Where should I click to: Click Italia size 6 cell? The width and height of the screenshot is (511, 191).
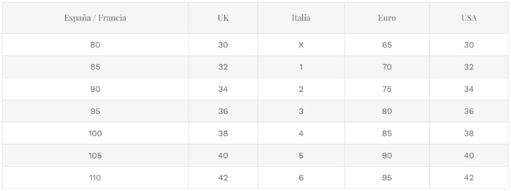pos(301,178)
